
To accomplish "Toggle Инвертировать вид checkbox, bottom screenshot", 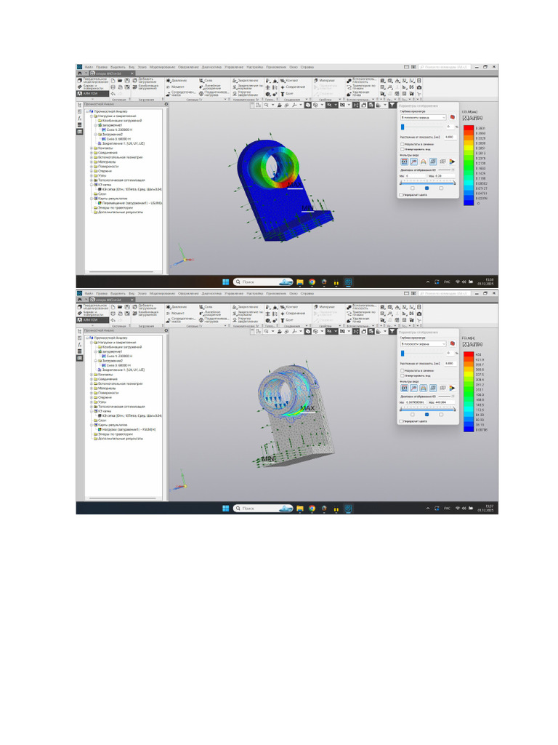I will point(402,376).
